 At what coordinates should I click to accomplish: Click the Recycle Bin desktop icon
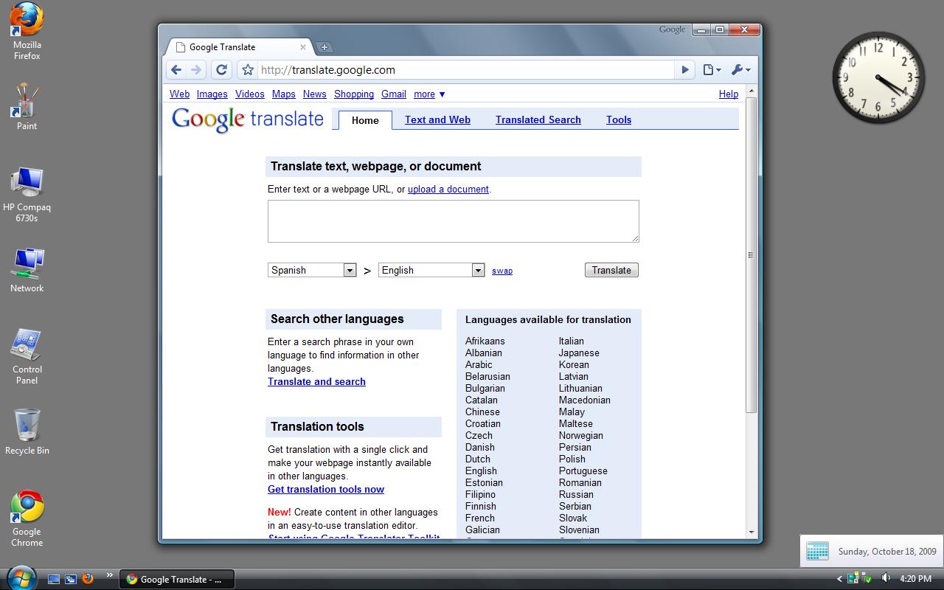pos(27,431)
